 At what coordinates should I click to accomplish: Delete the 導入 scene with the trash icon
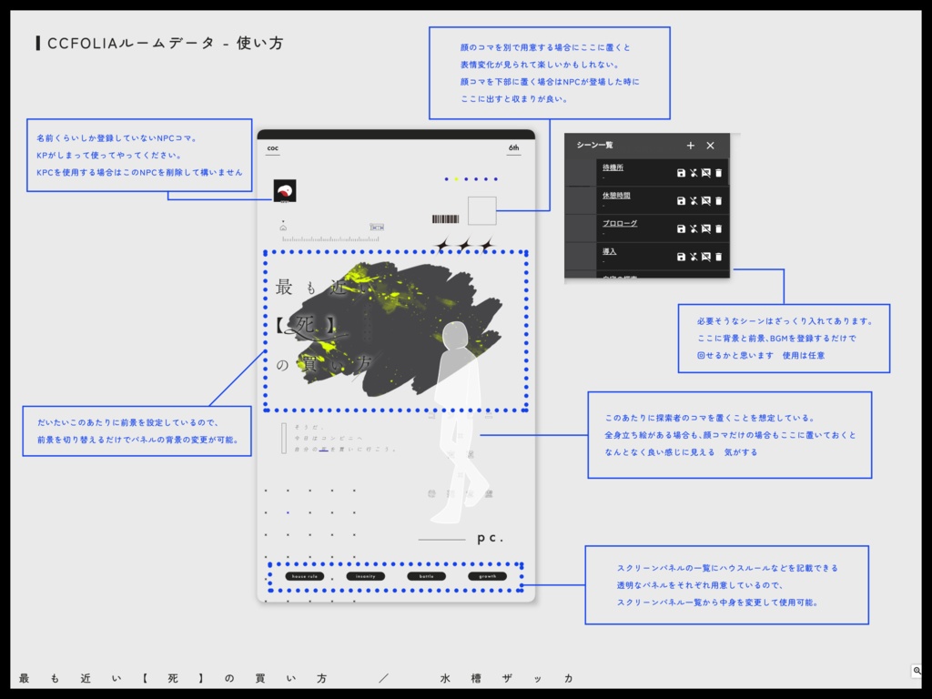point(719,256)
